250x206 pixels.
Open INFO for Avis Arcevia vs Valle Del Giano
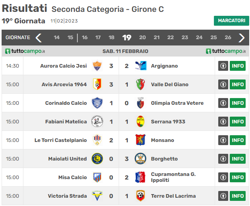238,84
